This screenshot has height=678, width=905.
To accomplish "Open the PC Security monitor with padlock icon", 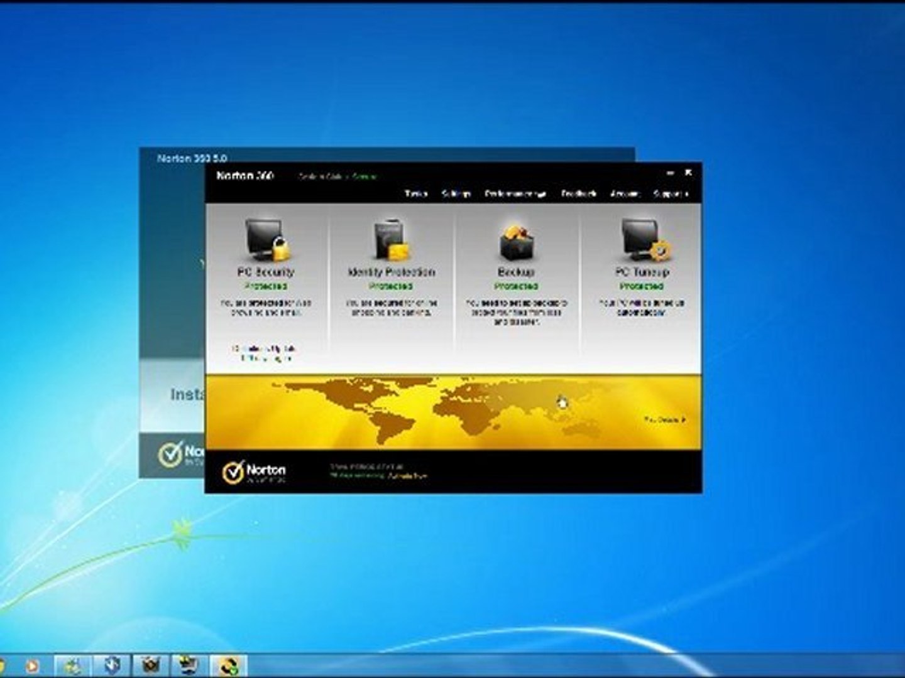I will 268,239.
